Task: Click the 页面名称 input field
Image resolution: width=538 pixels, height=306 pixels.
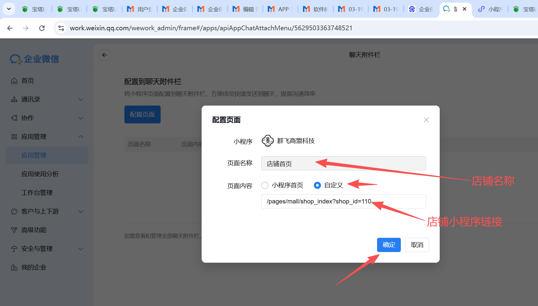Action: [343, 164]
